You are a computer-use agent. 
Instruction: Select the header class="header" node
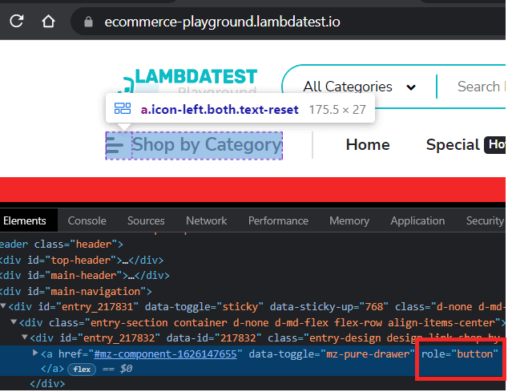(x=62, y=244)
